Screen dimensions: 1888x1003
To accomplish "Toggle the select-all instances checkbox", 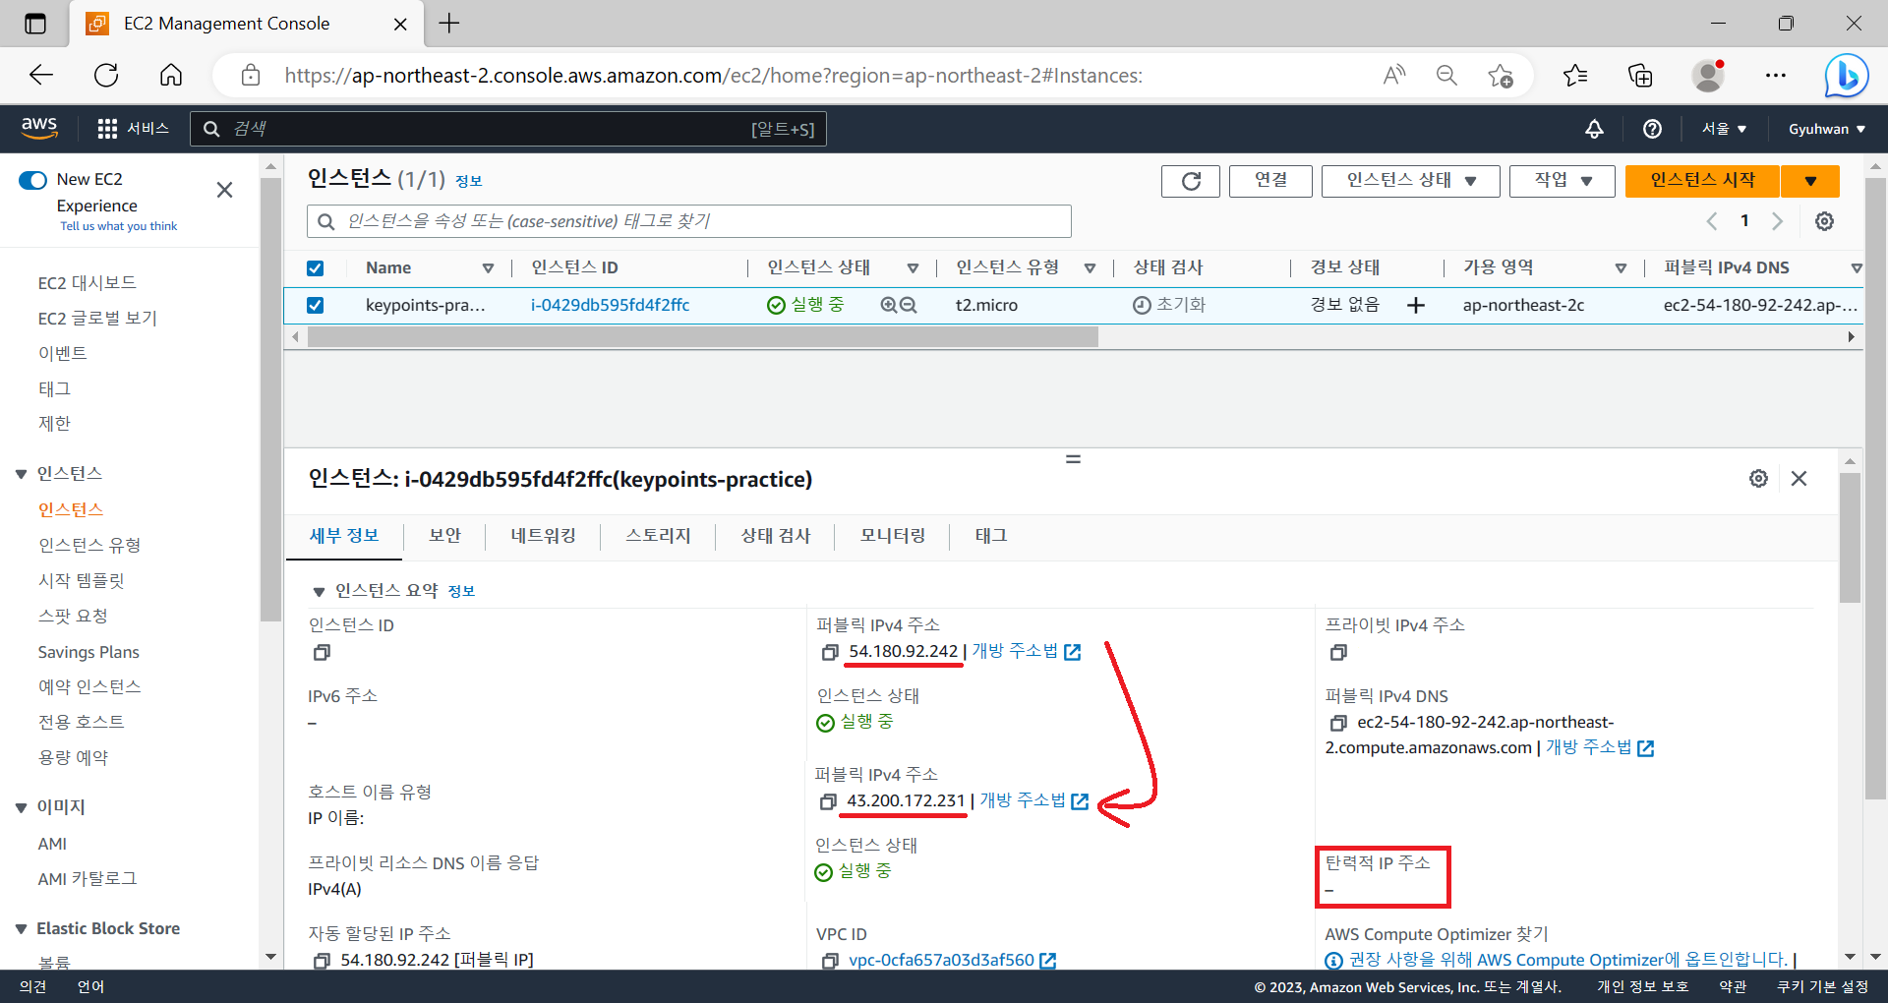I will [316, 268].
